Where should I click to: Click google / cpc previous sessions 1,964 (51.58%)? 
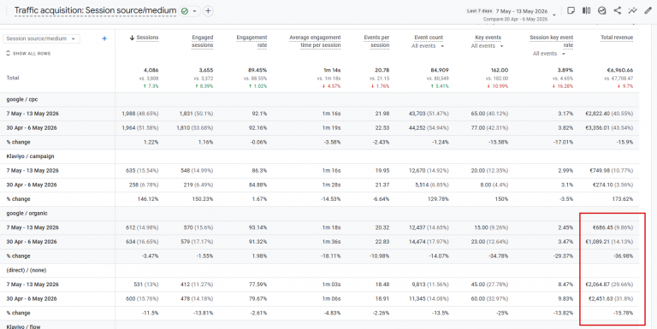[x=140, y=128]
